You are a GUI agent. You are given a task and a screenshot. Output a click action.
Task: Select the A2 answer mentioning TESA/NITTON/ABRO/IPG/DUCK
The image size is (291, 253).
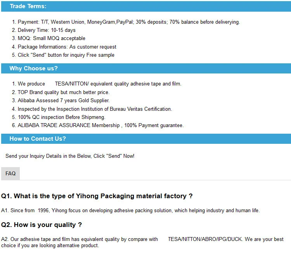(142, 242)
